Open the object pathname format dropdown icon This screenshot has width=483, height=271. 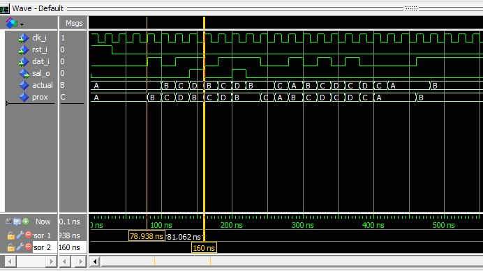point(15,23)
